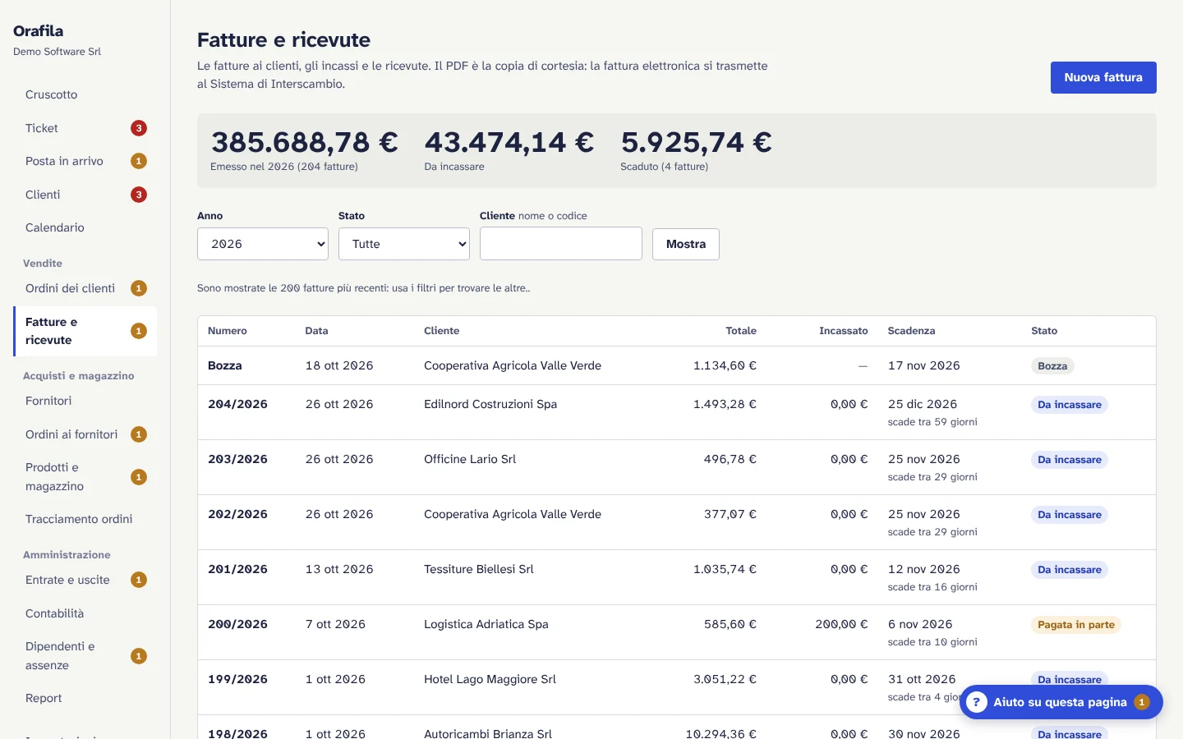Open Aiuto su questa pagina help
1183x739 pixels.
coord(1061,702)
